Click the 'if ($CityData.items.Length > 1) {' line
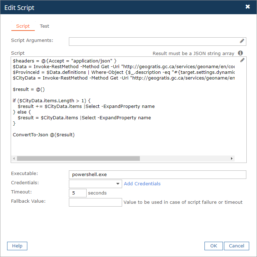The image size is (257, 257). (x=51, y=101)
